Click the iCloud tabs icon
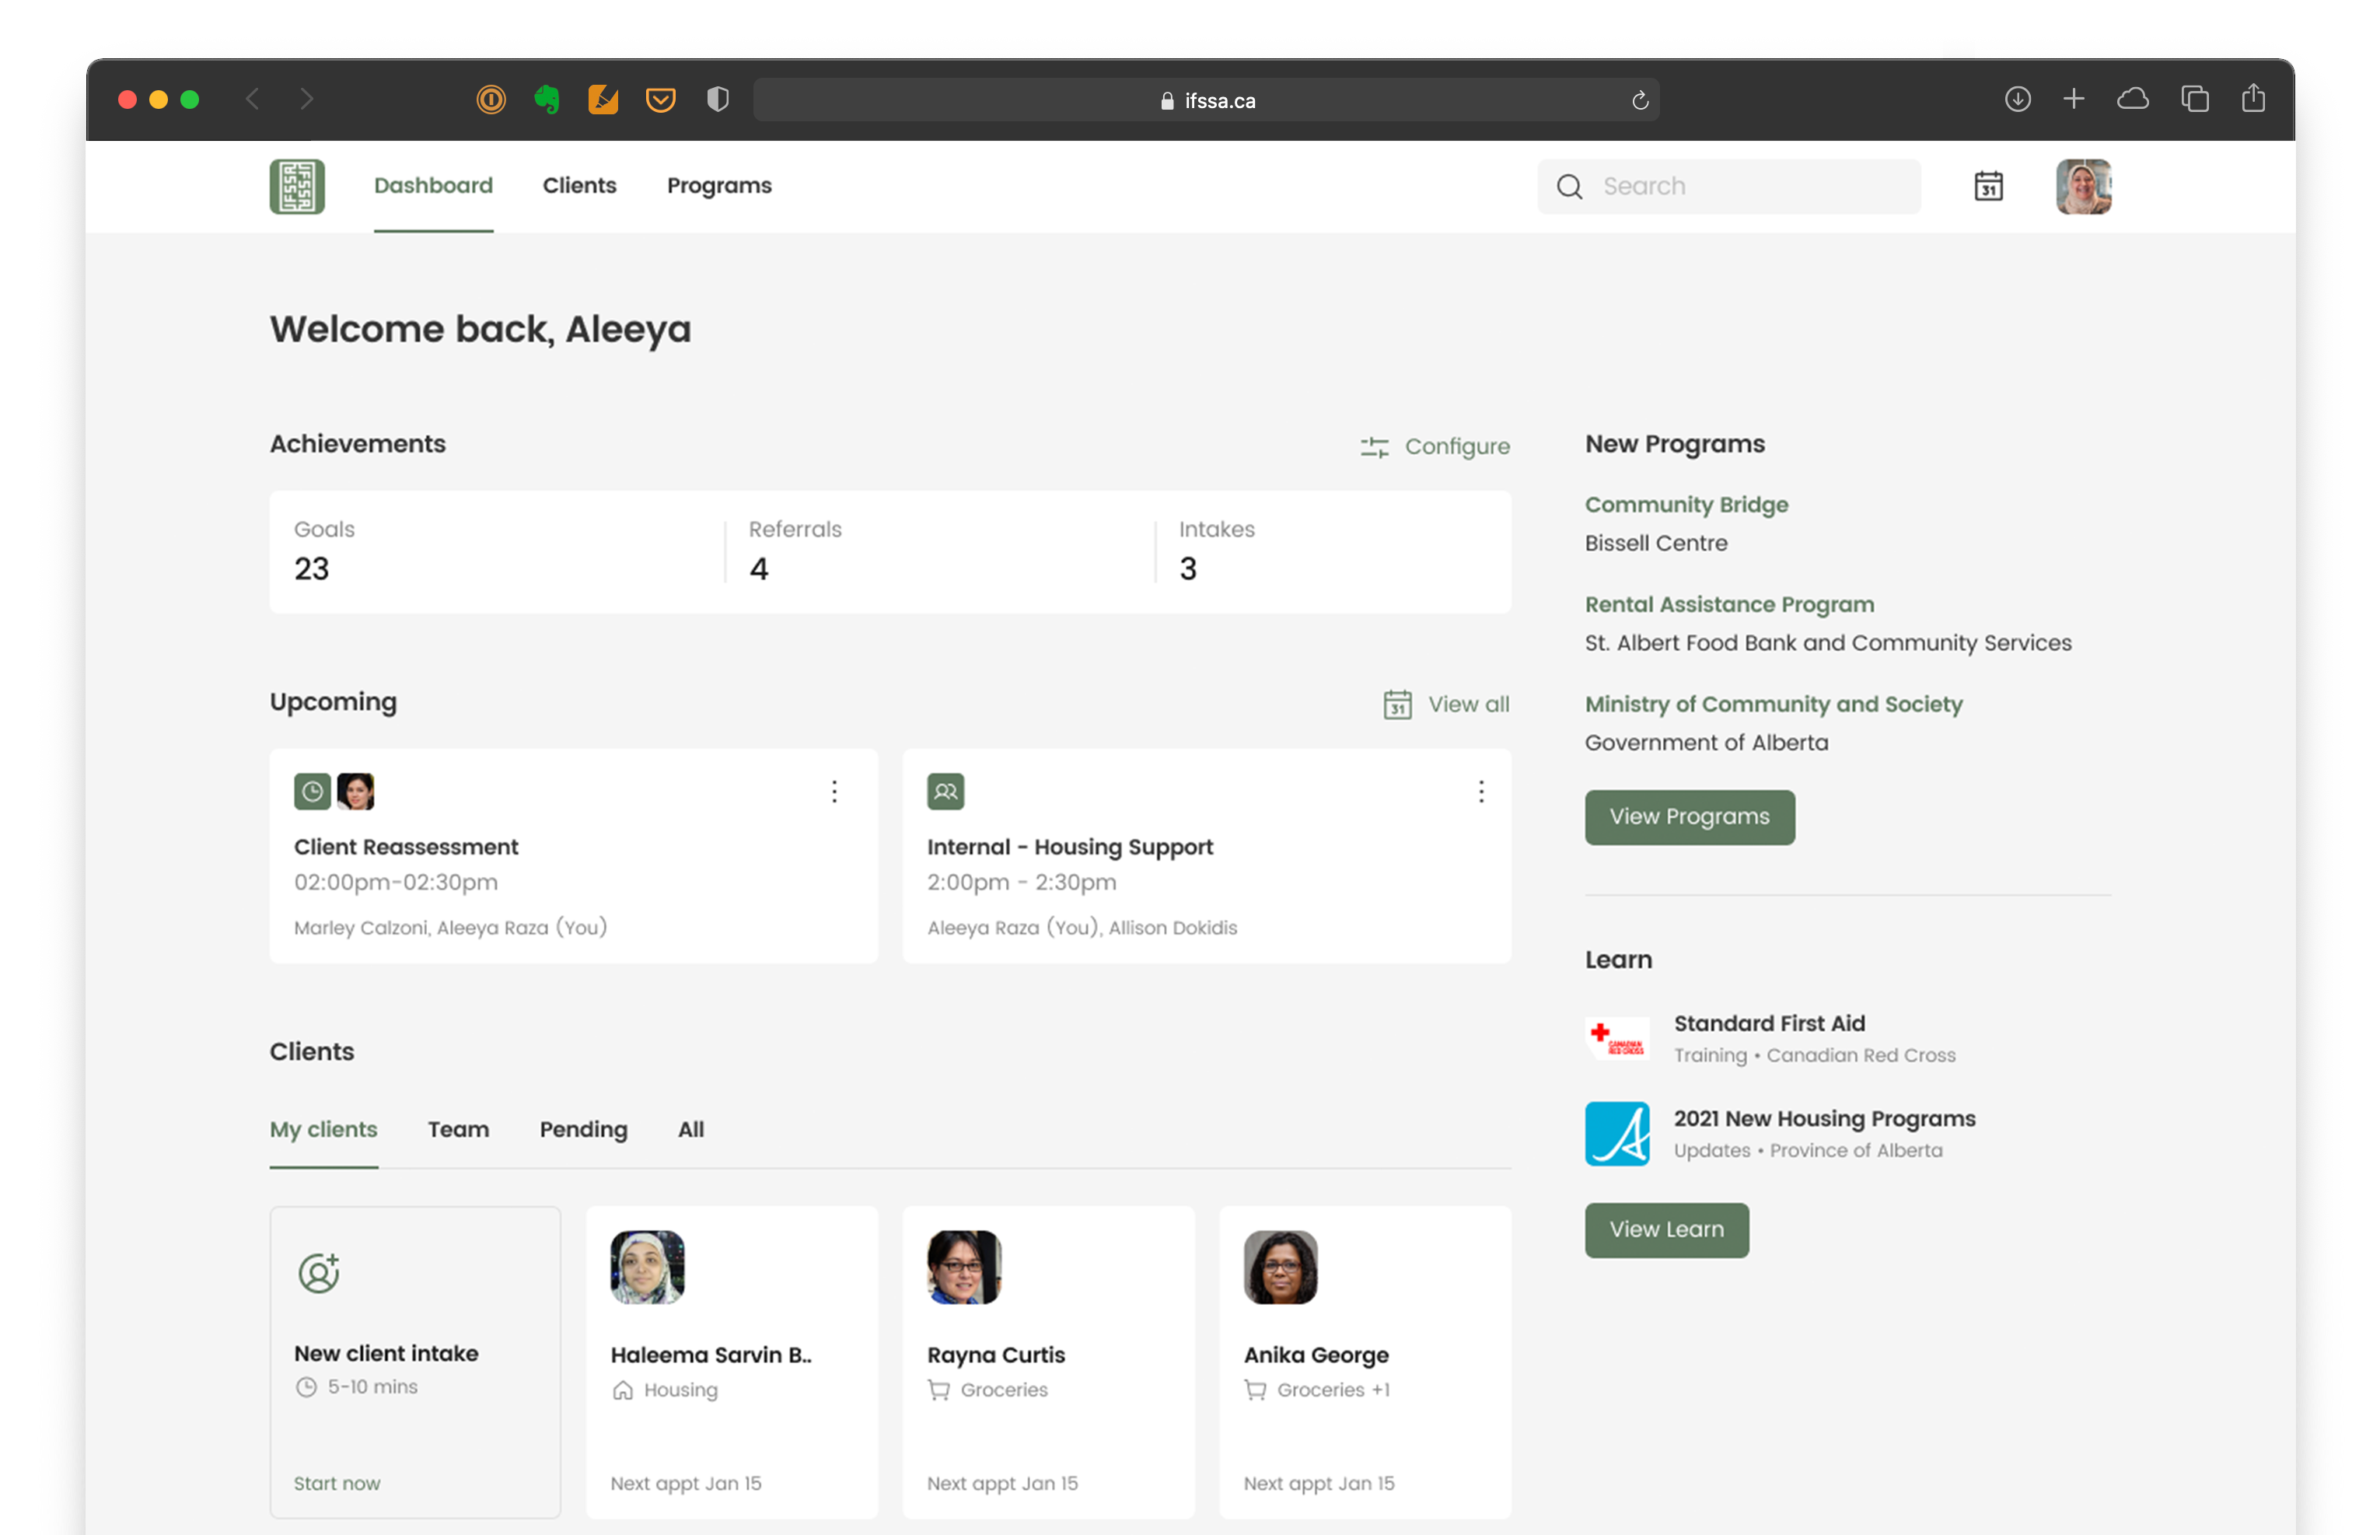The width and height of the screenshot is (2380, 1535). [x=2133, y=100]
